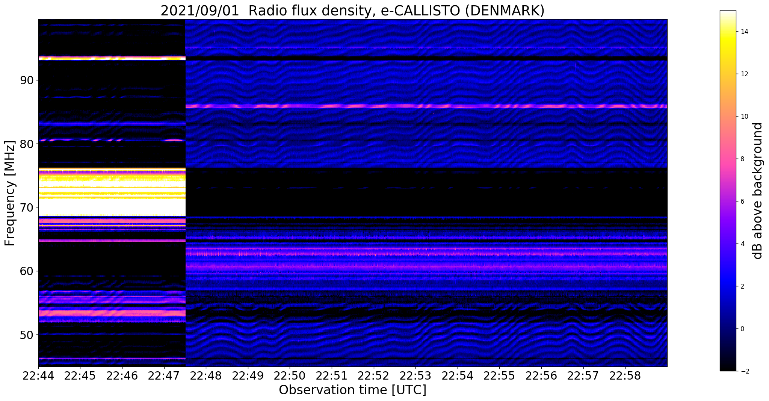Click the 'Observation time [UTC]' axis label
This screenshot has height=401, width=769.
[352, 390]
